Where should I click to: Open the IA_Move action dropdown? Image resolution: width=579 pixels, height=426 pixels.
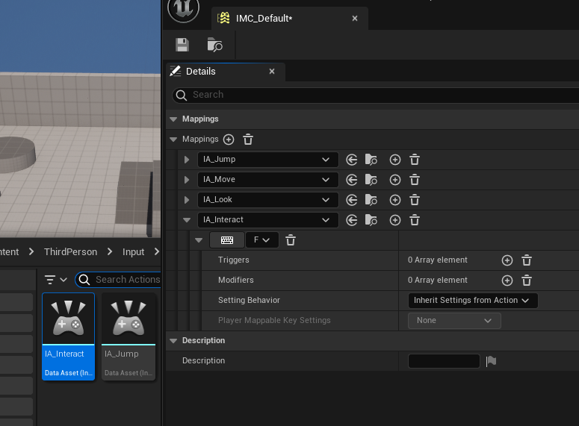(x=268, y=180)
